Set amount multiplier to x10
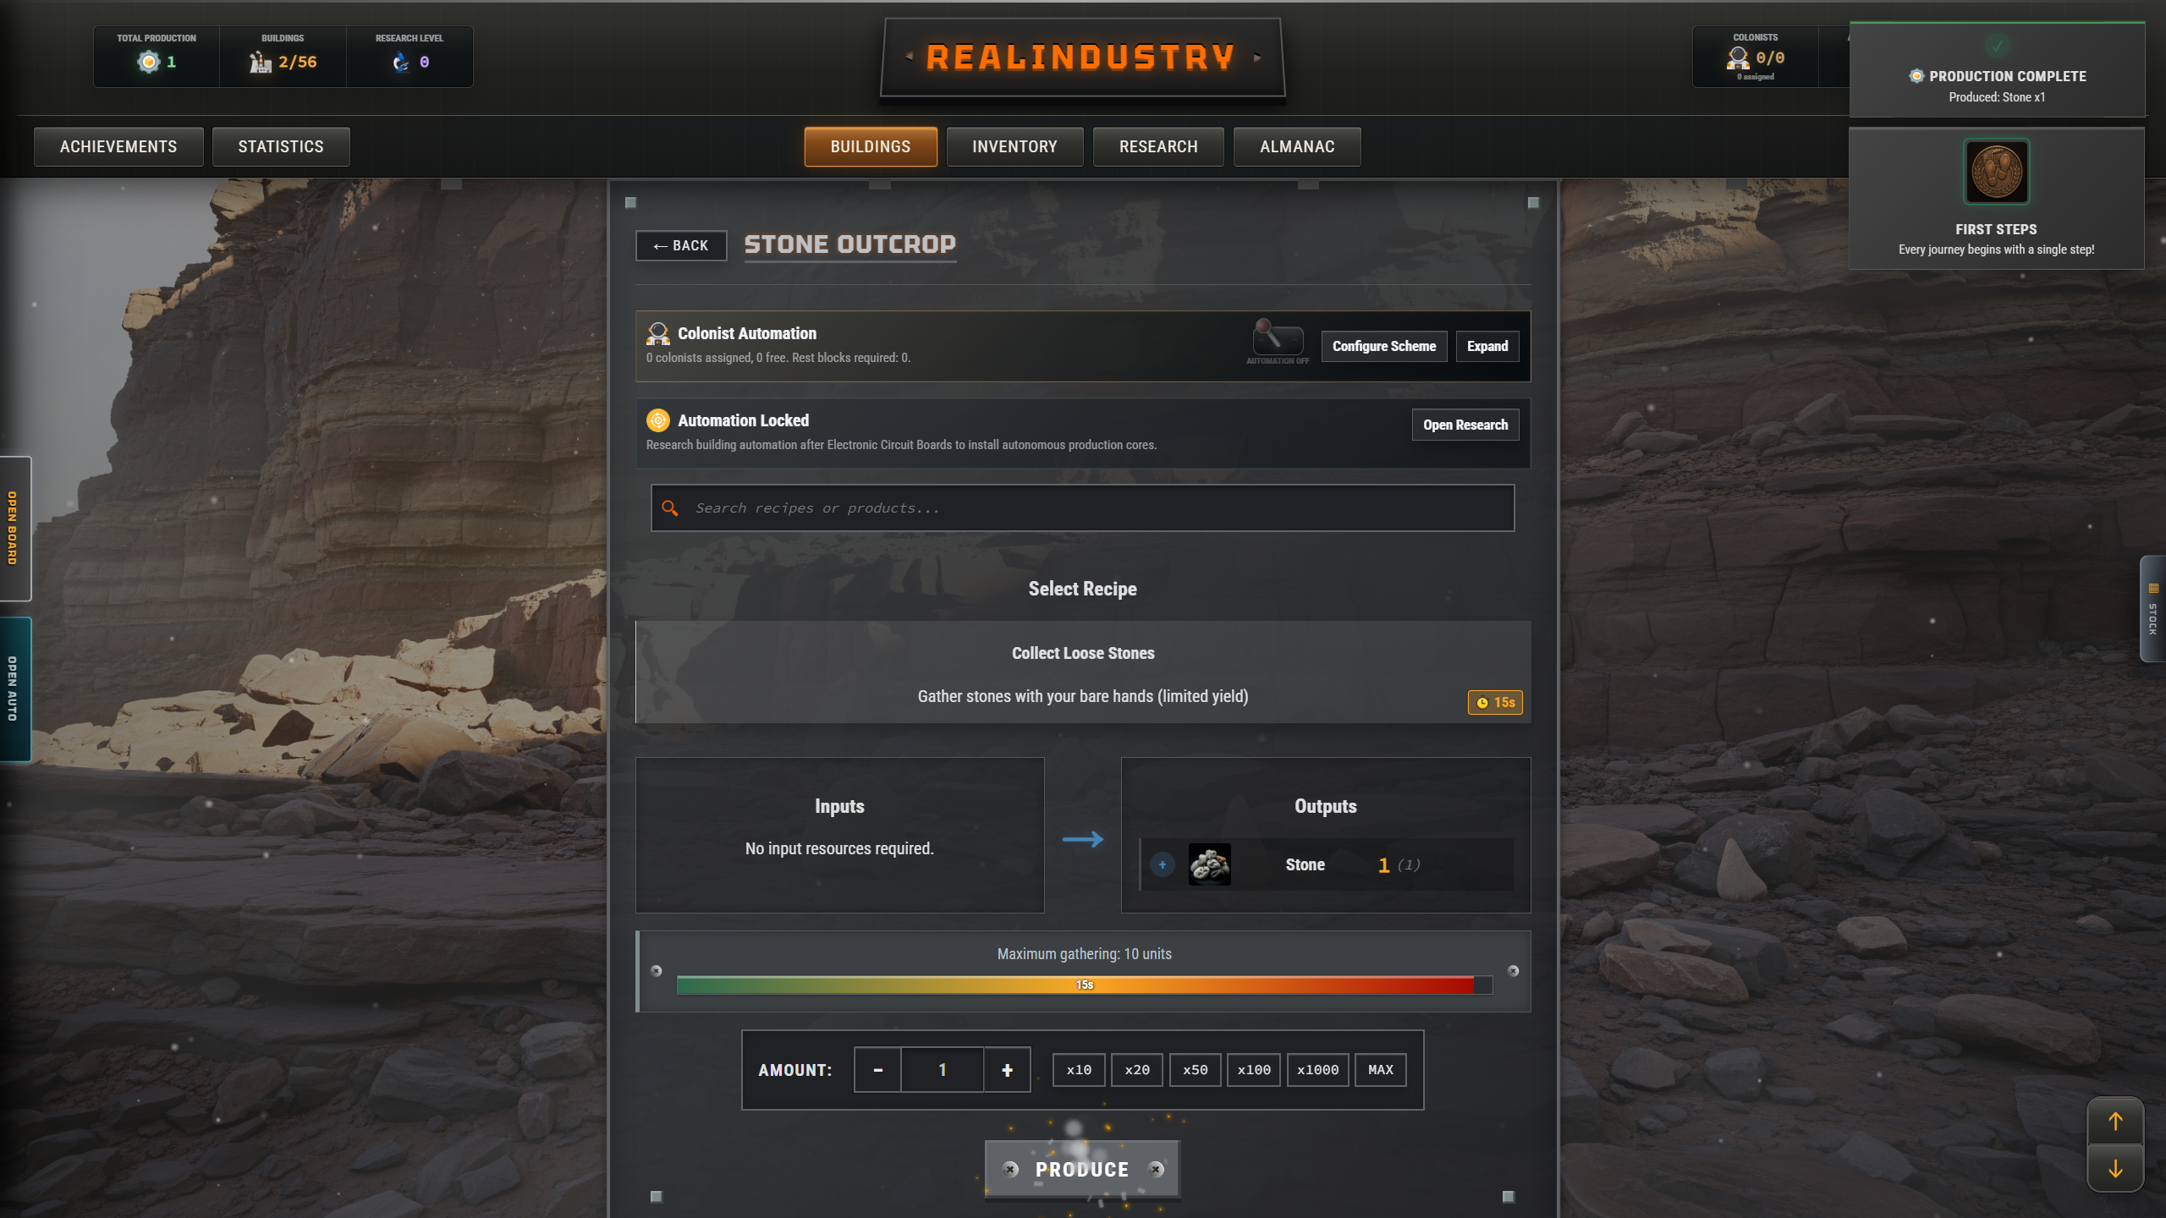The height and width of the screenshot is (1218, 2166). pos(1079,1070)
